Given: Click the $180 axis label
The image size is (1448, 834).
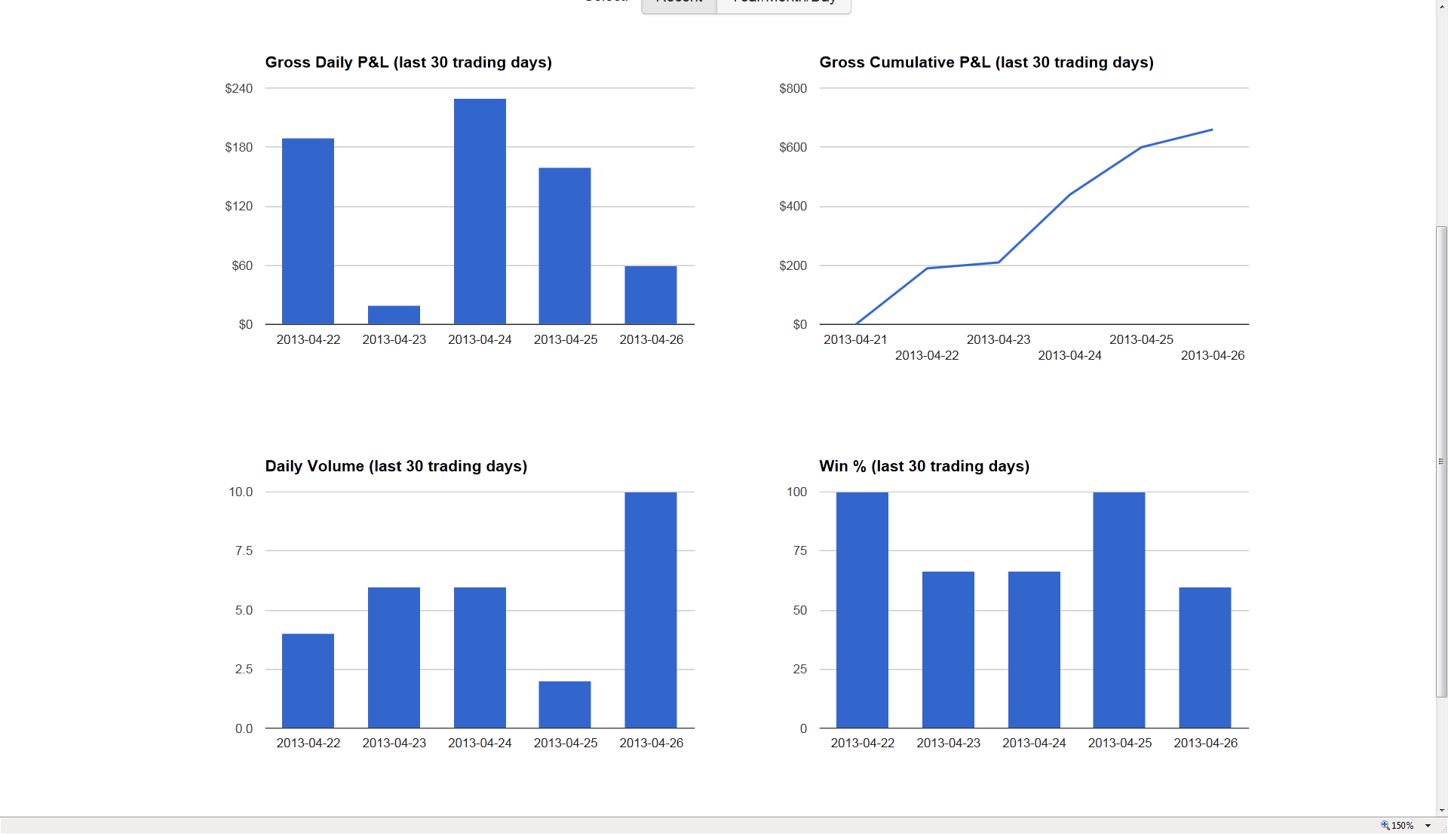Looking at the screenshot, I should (239, 147).
